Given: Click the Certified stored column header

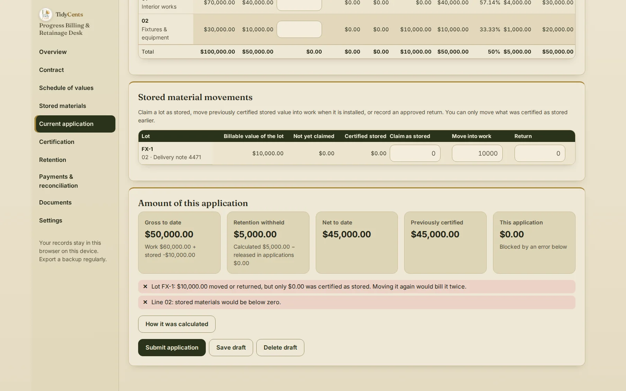Looking at the screenshot, I should click(365, 136).
